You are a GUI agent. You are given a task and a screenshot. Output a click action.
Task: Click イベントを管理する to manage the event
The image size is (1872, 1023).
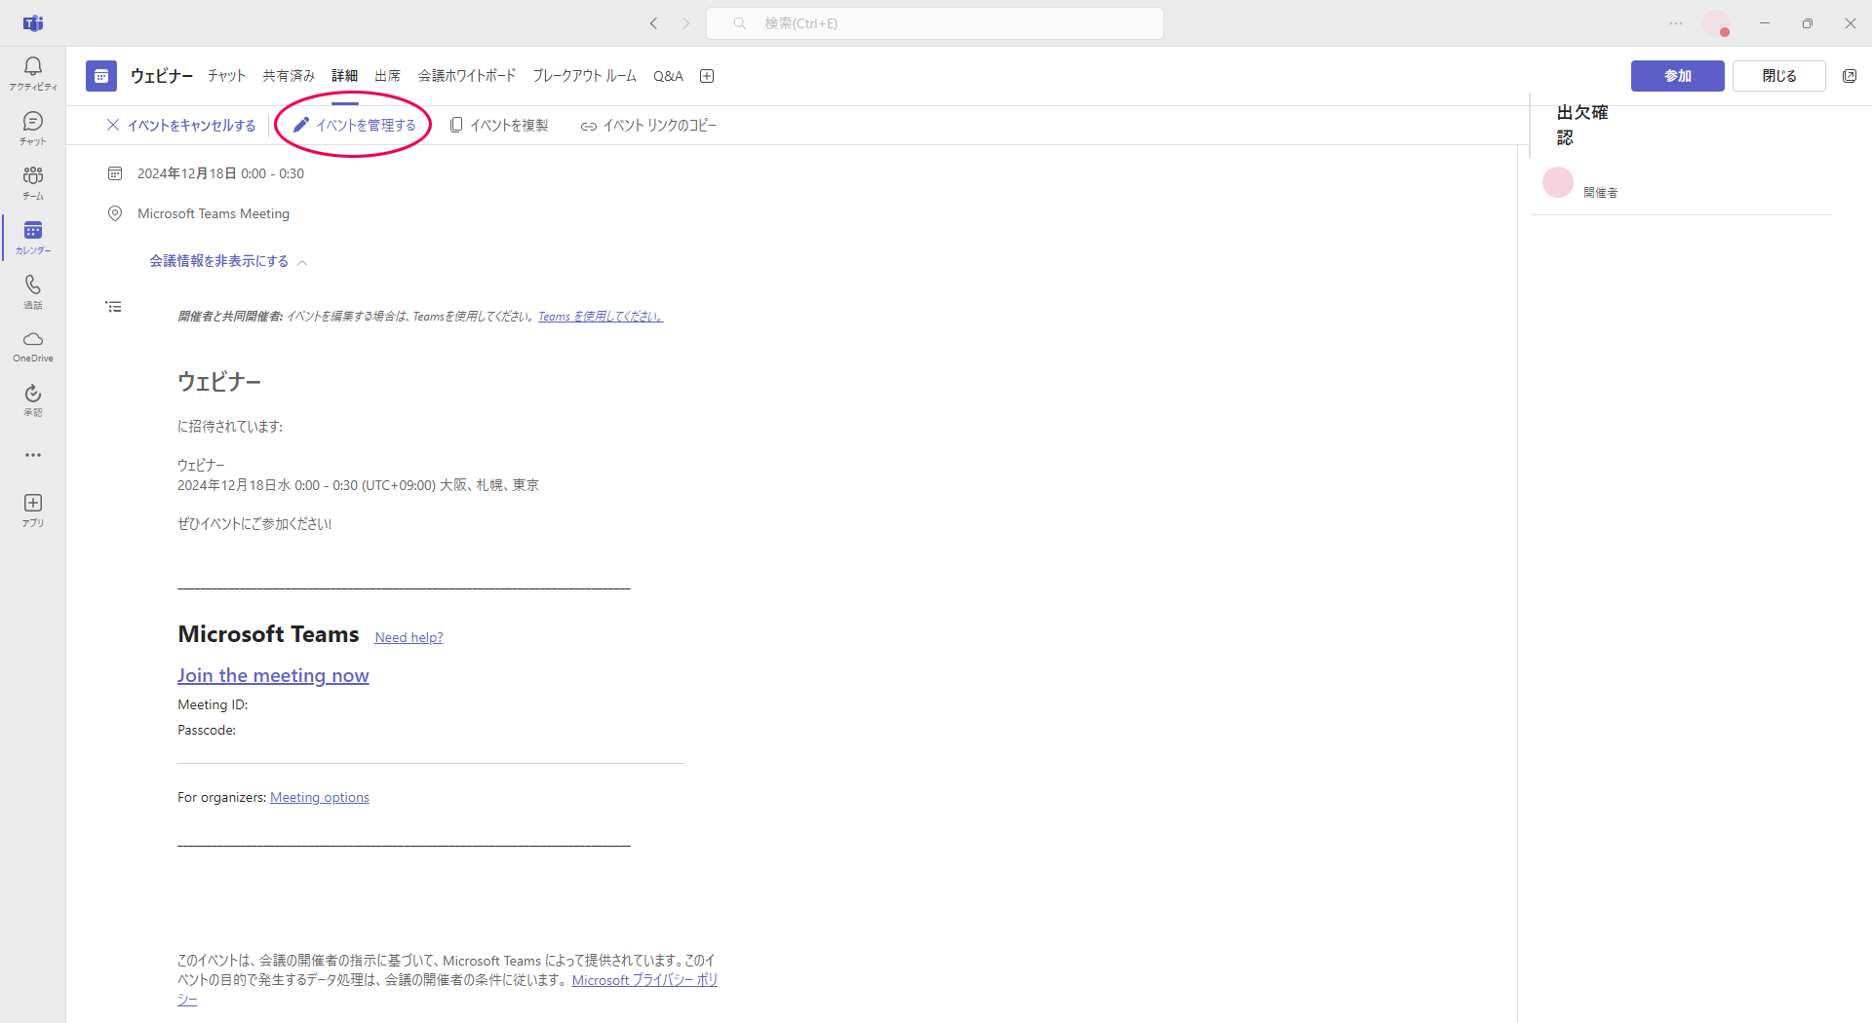(x=355, y=125)
